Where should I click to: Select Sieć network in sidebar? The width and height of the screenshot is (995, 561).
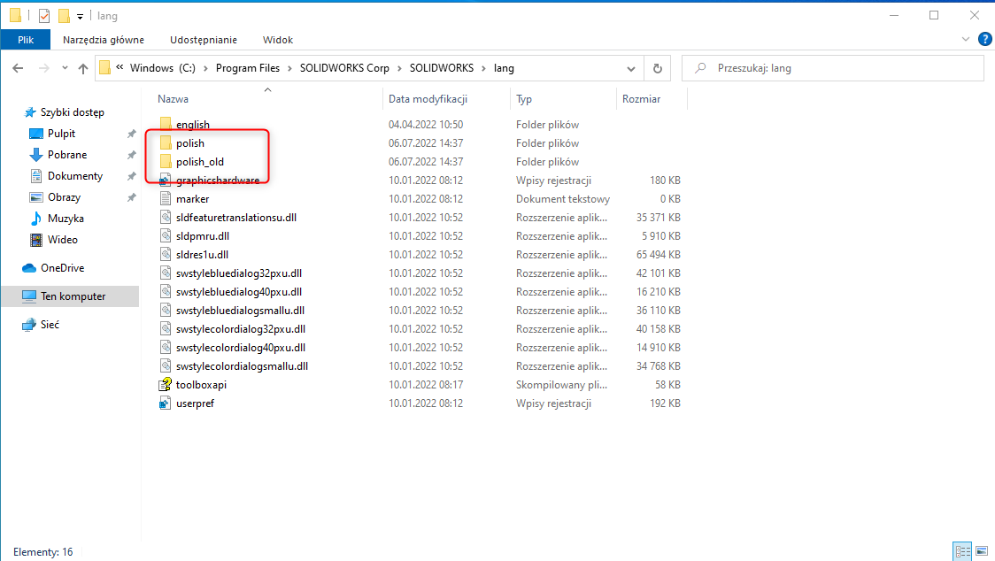[x=50, y=325]
